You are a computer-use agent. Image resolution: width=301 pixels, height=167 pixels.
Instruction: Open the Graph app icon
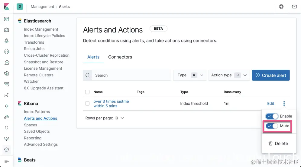tap(7, 106)
